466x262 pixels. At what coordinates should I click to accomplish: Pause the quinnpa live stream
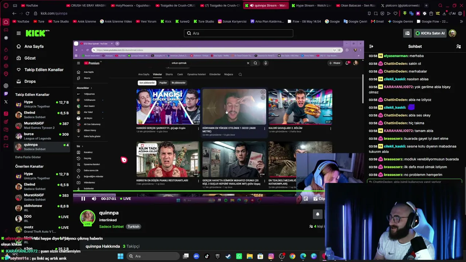click(83, 199)
